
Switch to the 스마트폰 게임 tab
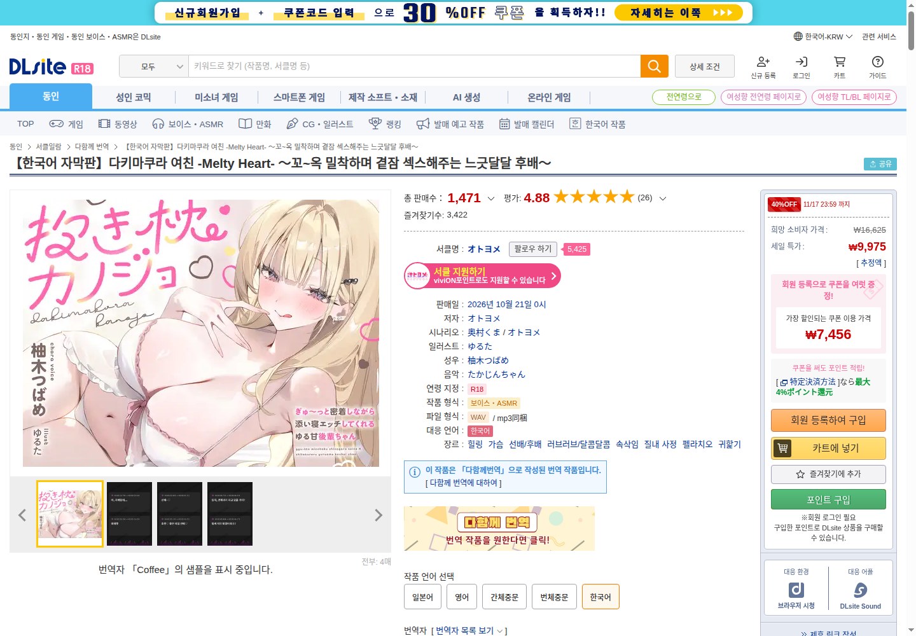299,97
